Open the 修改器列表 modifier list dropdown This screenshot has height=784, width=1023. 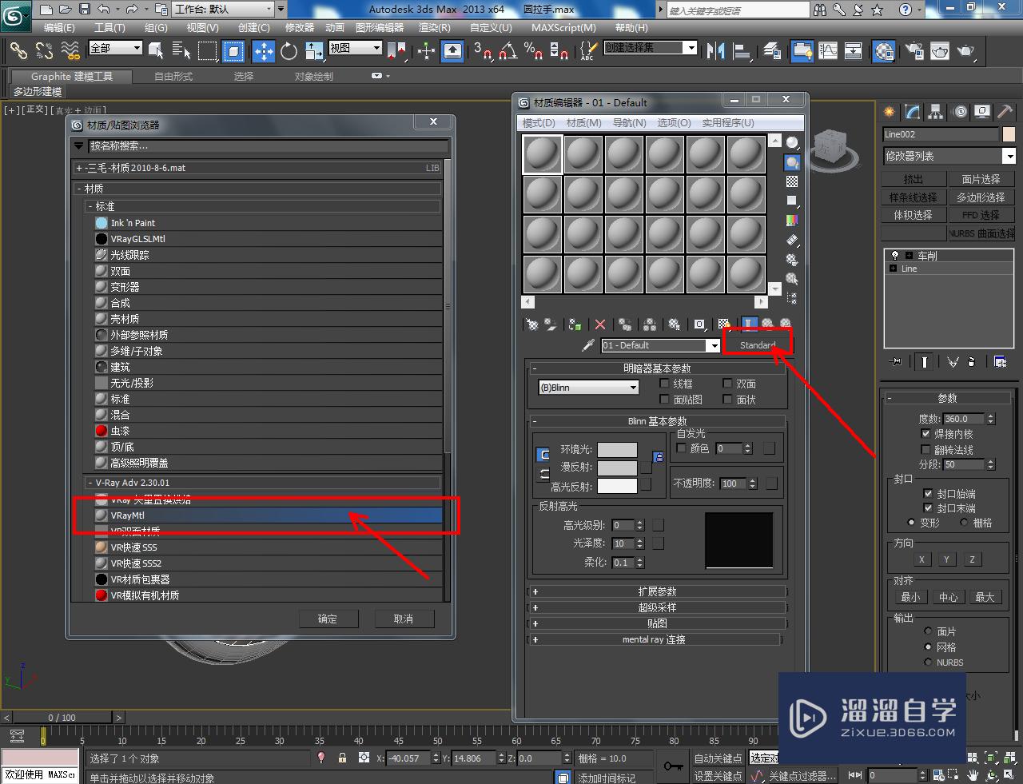[x=949, y=156]
